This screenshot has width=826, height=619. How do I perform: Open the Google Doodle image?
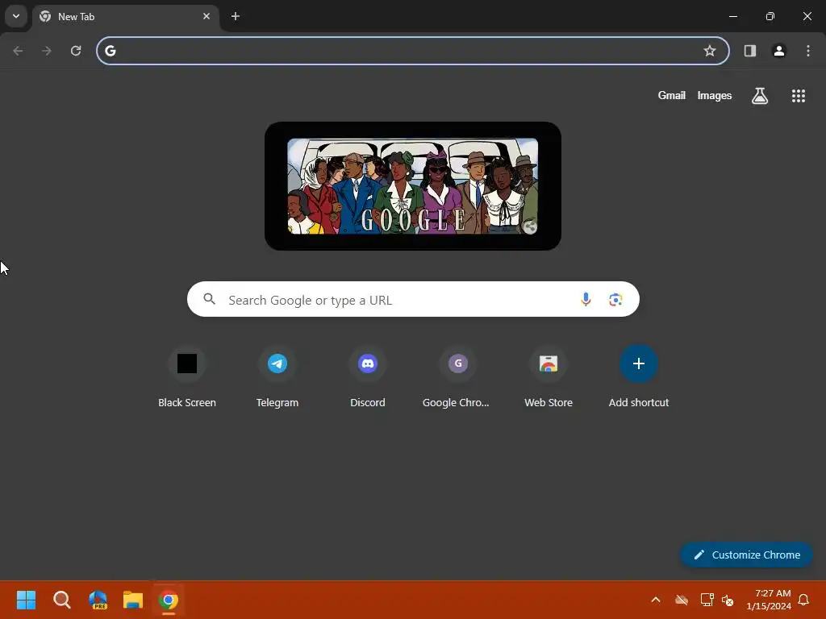point(412,186)
